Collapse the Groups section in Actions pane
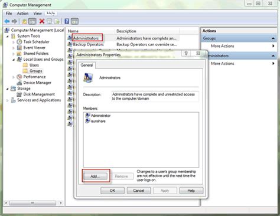This screenshot has height=216, width=280. (x=273, y=38)
